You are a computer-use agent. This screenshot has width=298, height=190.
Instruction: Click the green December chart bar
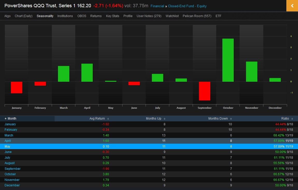click(275, 80)
